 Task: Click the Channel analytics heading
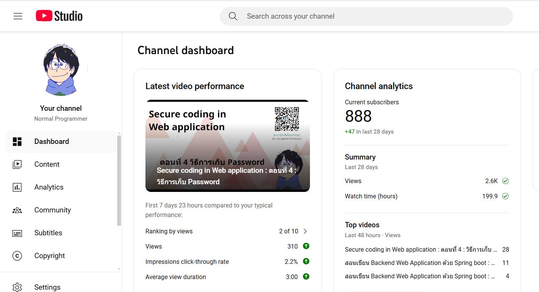[x=379, y=86]
